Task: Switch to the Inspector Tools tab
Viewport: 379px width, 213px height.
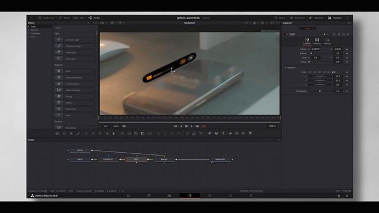Action: click(307, 28)
